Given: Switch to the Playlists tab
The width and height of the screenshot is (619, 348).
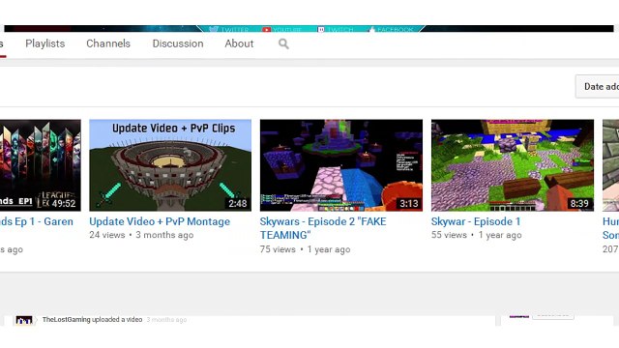Looking at the screenshot, I should pyautogui.click(x=45, y=43).
